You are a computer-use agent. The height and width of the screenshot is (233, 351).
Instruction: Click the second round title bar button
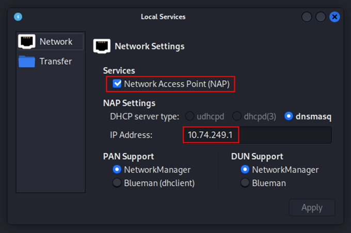click(321, 17)
